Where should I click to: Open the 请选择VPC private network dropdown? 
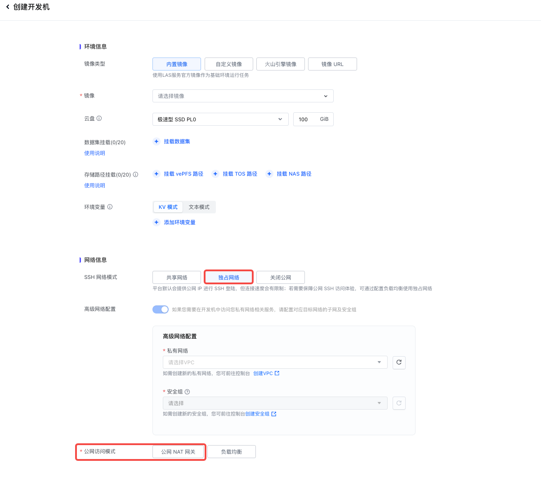point(275,362)
